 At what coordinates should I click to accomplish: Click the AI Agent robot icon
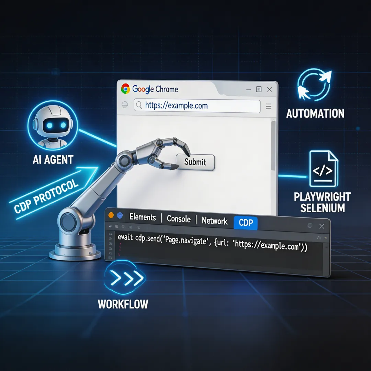tap(53, 125)
